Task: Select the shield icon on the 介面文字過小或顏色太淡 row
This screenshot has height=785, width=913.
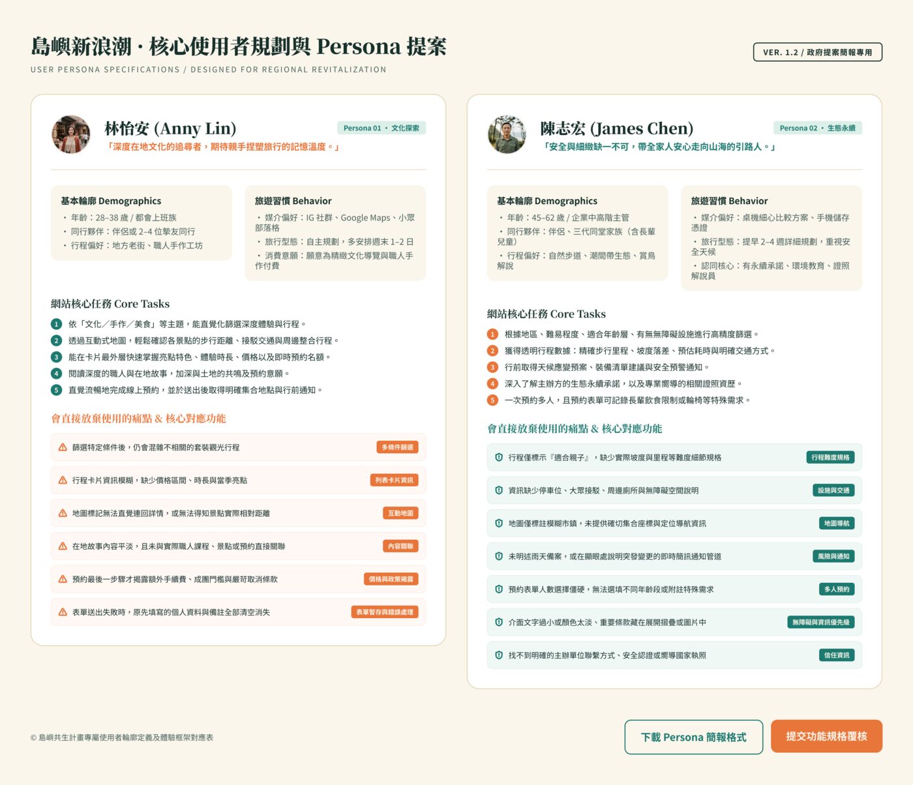Action: click(x=499, y=622)
